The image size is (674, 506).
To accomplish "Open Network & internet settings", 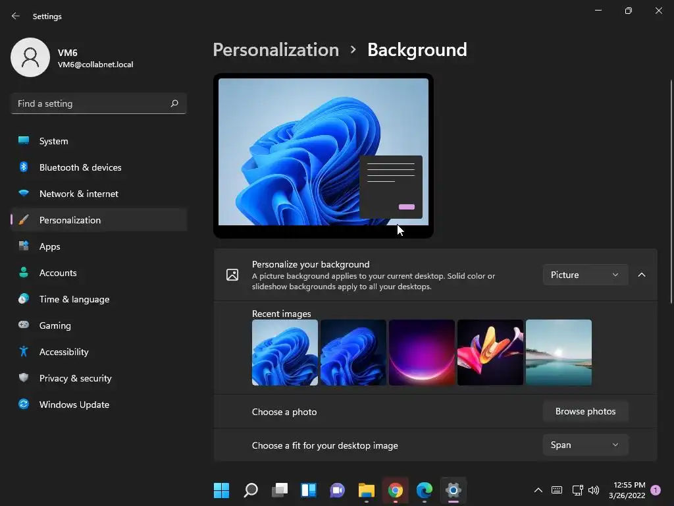I will 99,194.
